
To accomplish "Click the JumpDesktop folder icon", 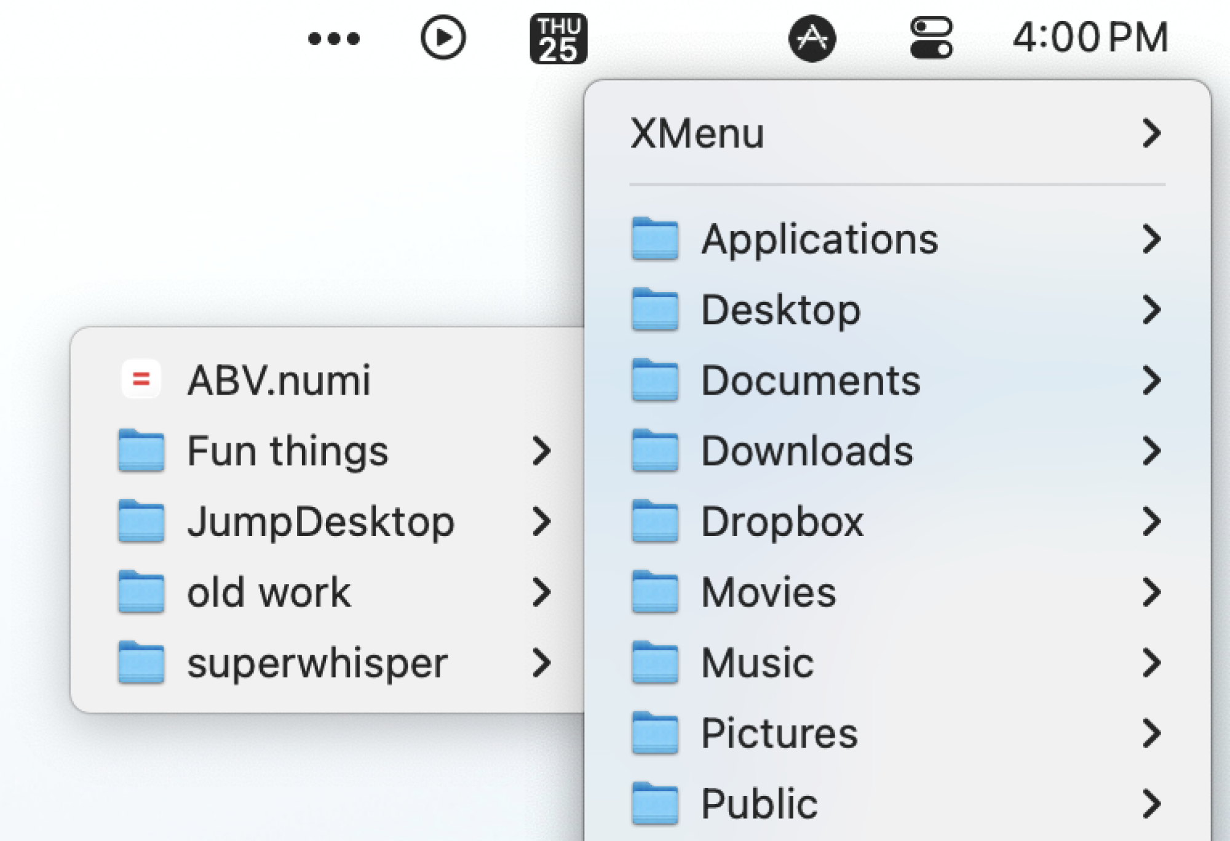I will [x=141, y=521].
